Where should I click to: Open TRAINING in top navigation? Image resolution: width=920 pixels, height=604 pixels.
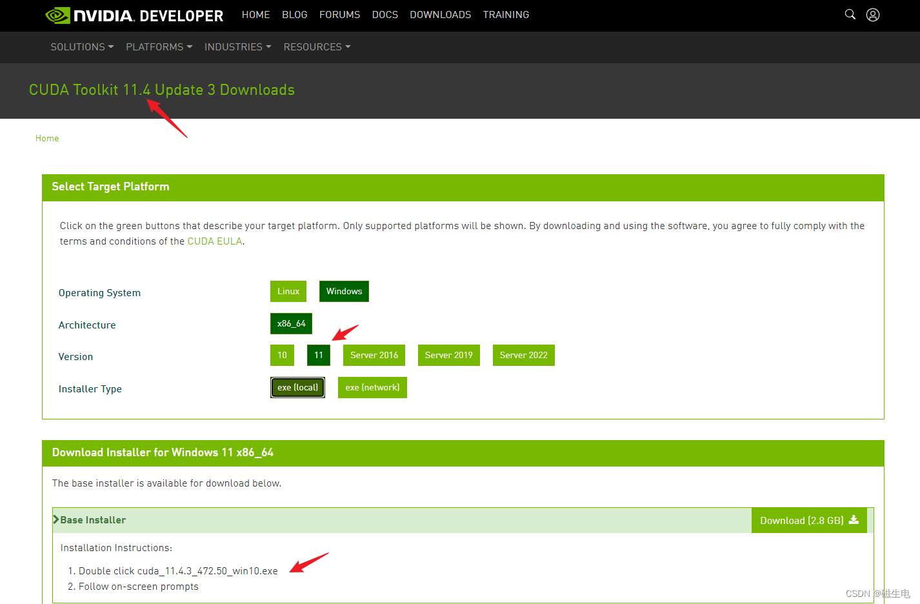[x=506, y=15]
